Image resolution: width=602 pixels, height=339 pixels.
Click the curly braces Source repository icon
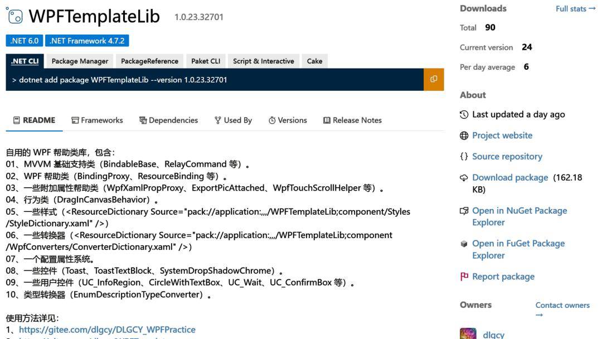pyautogui.click(x=464, y=157)
